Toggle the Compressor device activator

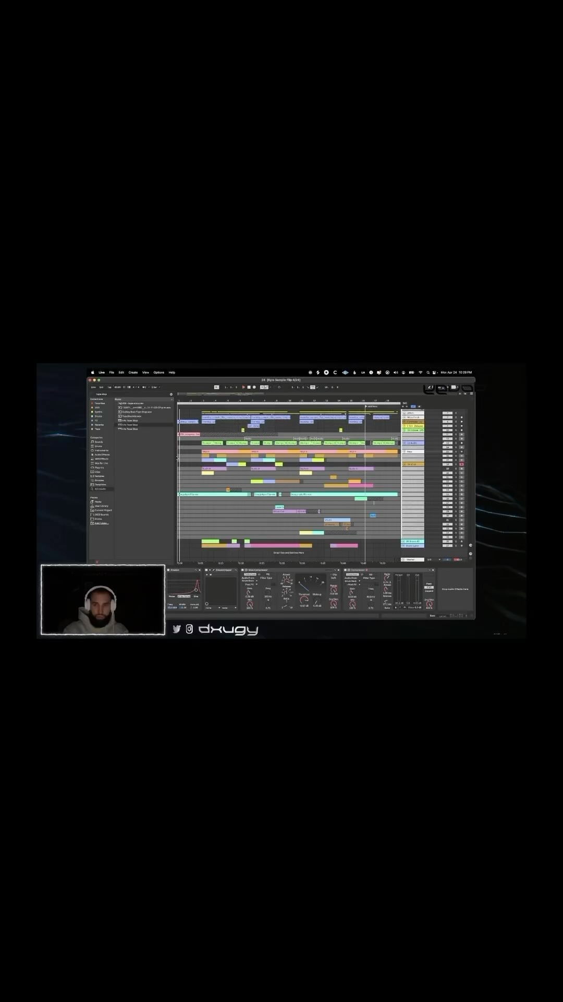(x=345, y=570)
